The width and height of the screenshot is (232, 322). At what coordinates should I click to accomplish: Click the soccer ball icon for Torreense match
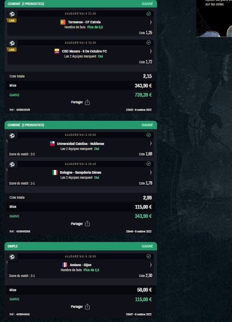click(12, 14)
